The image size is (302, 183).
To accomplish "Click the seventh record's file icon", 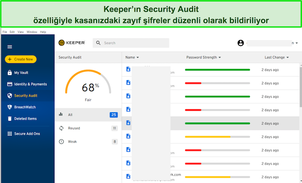I will (x=128, y=149).
